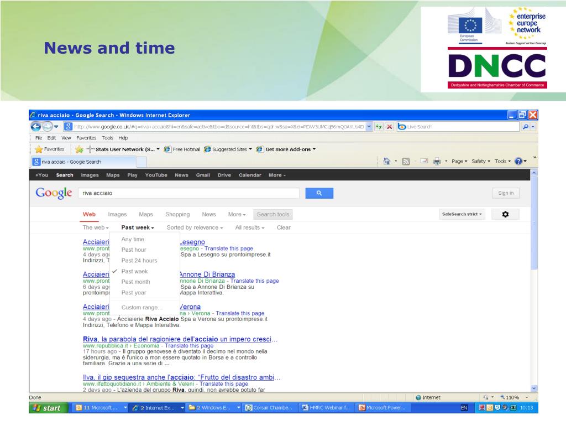Screen dimensions: 566x425
Task: Click the page scrollbar up arrow
Action: coord(534,173)
